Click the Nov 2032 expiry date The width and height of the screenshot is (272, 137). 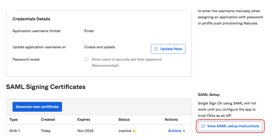click(x=85, y=131)
